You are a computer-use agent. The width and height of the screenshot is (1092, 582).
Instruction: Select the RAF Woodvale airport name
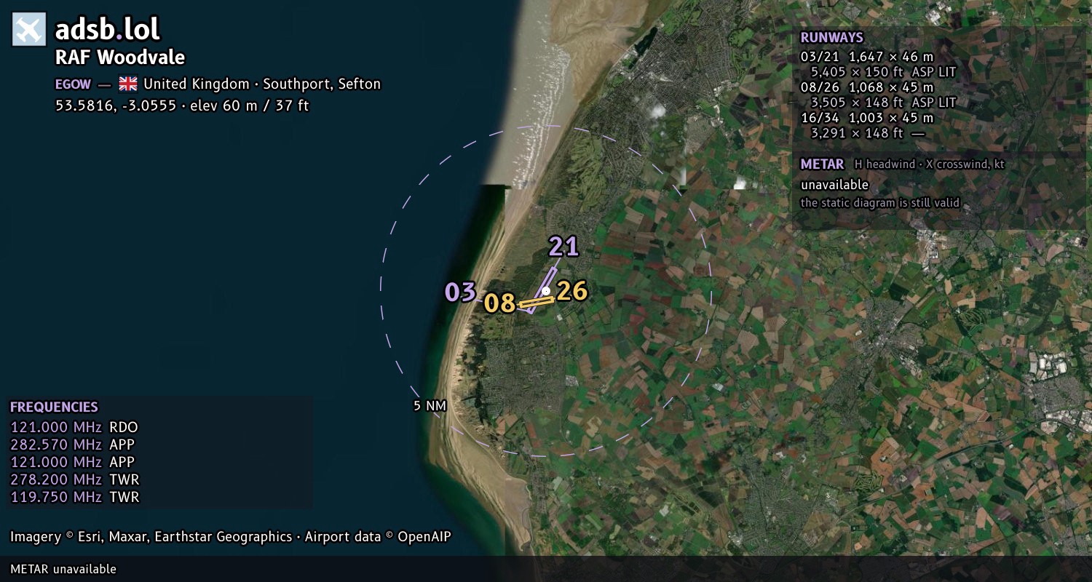click(x=120, y=57)
